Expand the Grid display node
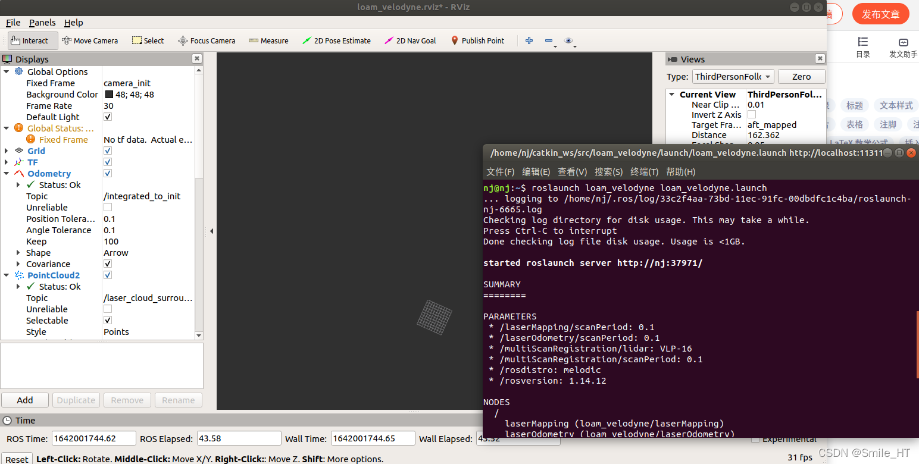Viewport: 919px width, 464px height. click(x=7, y=151)
